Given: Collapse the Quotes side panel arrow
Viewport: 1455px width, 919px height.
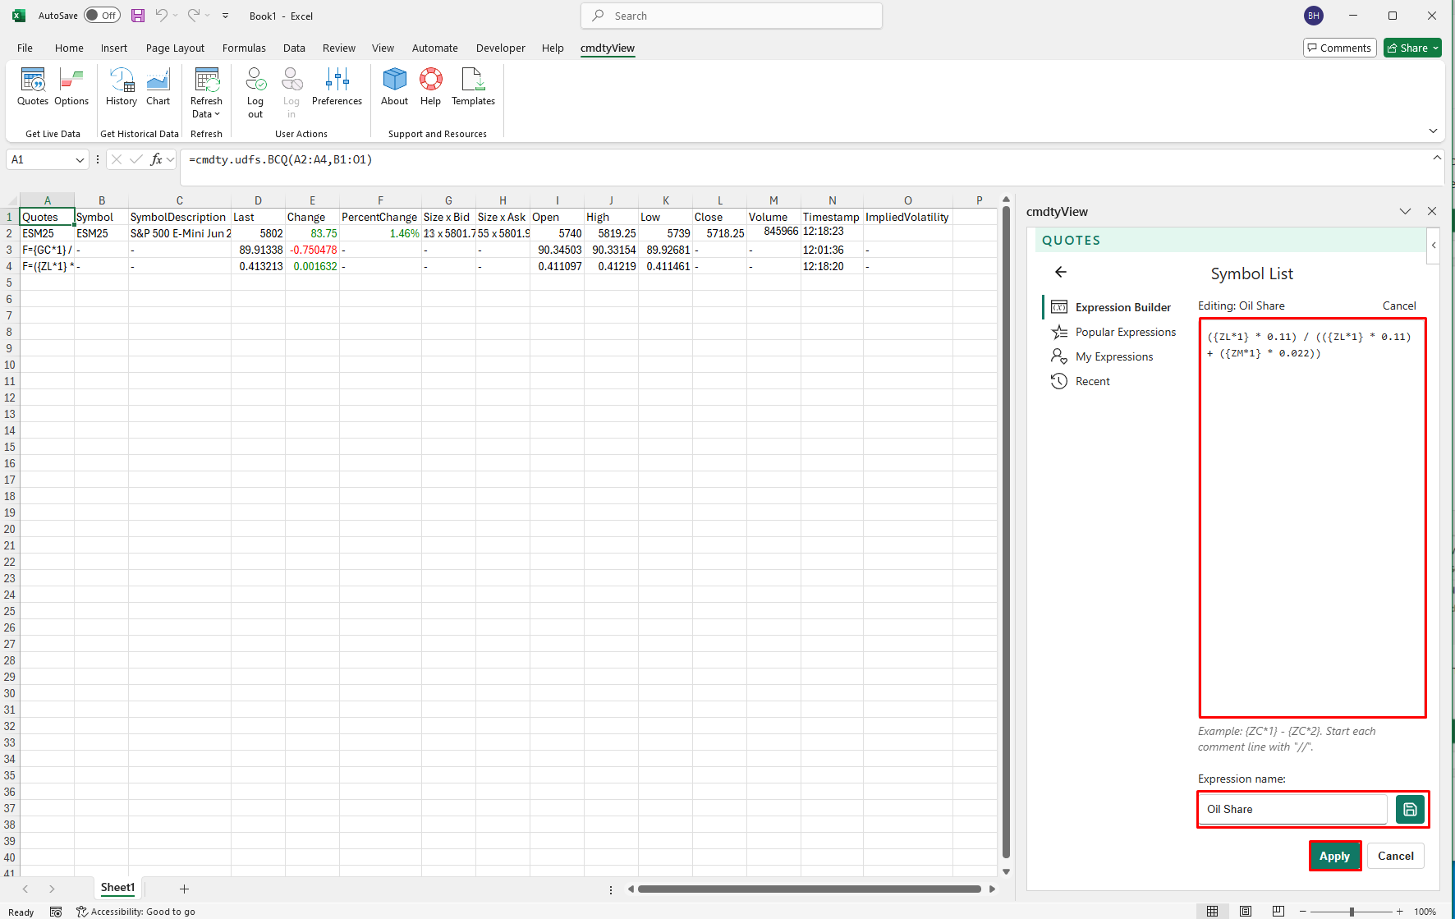Looking at the screenshot, I should pos(1434,245).
